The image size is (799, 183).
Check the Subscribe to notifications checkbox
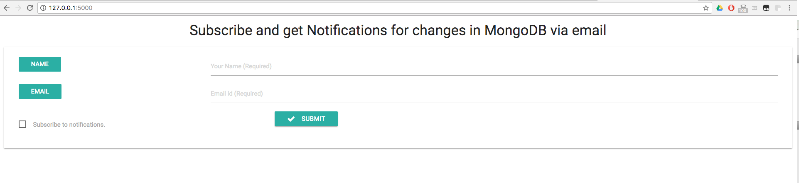pos(22,124)
